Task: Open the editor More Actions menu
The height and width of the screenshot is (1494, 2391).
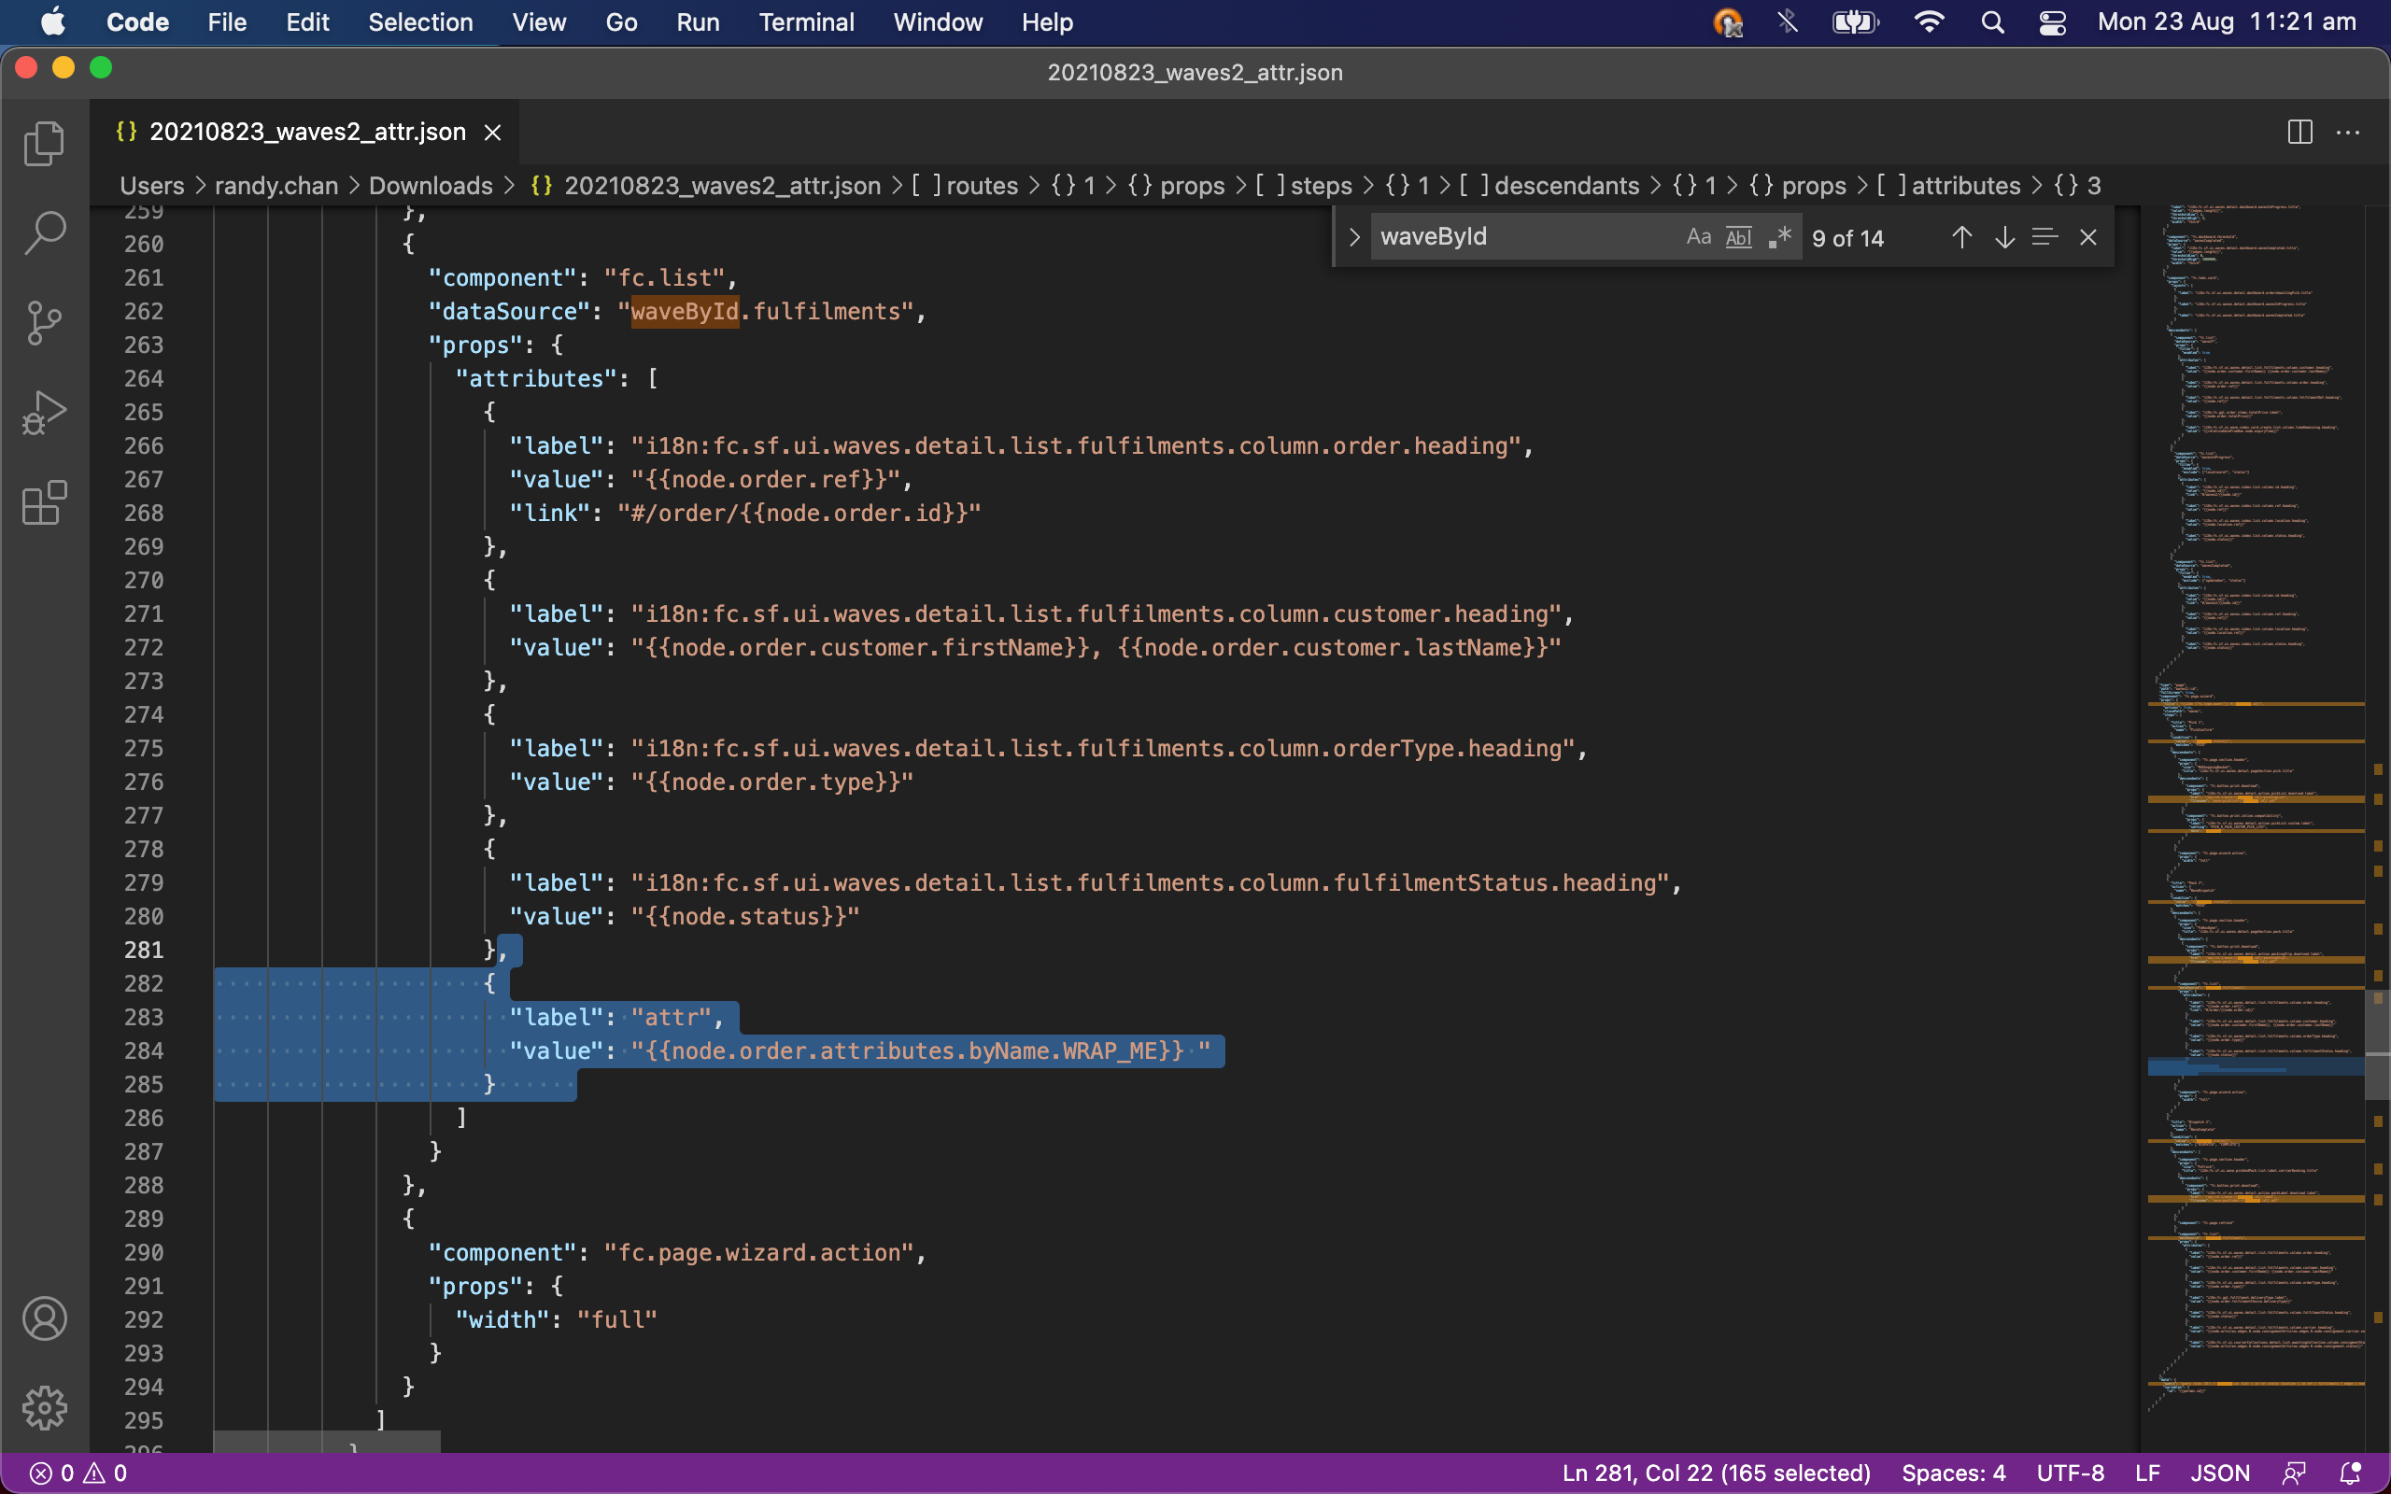Action: click(2347, 133)
